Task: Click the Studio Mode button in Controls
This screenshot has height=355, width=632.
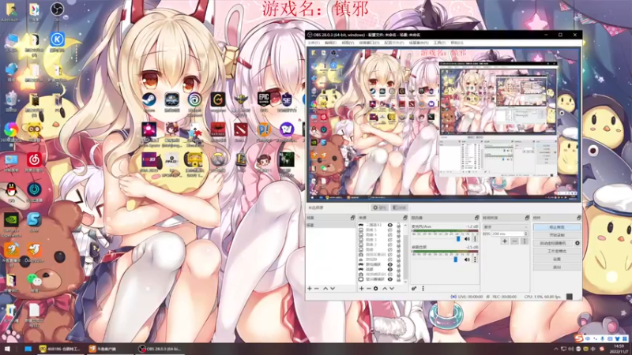Action: 557,251
